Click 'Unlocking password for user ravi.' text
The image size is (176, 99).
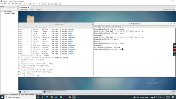pos(35,72)
